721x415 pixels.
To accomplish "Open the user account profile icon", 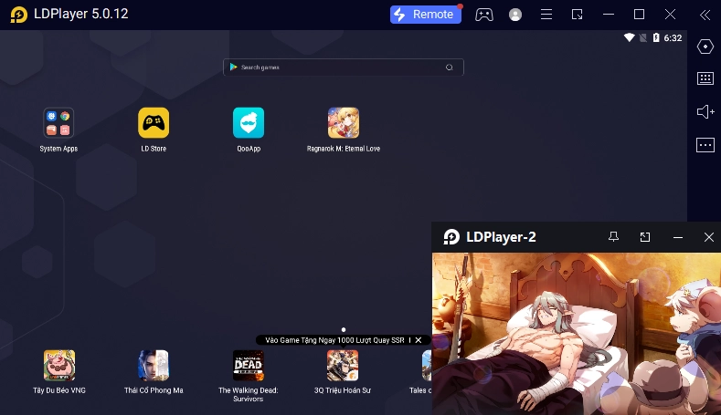I will [x=515, y=15].
